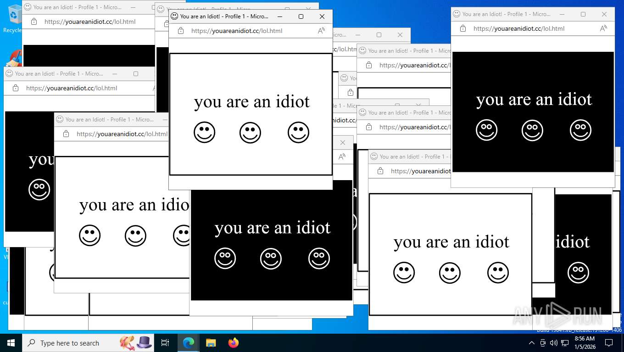Click the rightmost smiley in the lower-right white popup

coord(498,273)
